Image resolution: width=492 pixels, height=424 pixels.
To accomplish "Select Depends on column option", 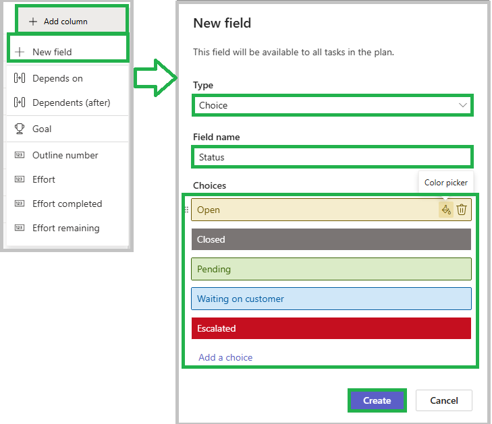I will pyautogui.click(x=67, y=78).
